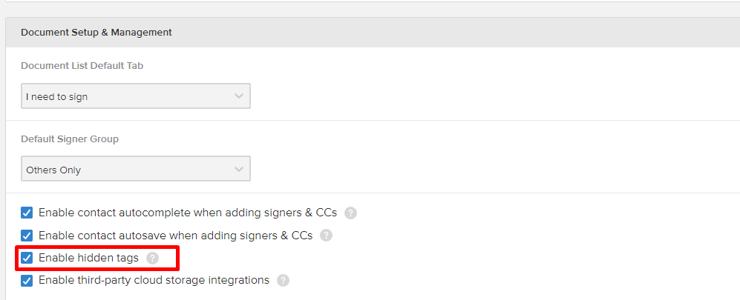The image size is (740, 300).
Task: Click chevron arrow in 'Others Only' box
Action: [x=239, y=169]
